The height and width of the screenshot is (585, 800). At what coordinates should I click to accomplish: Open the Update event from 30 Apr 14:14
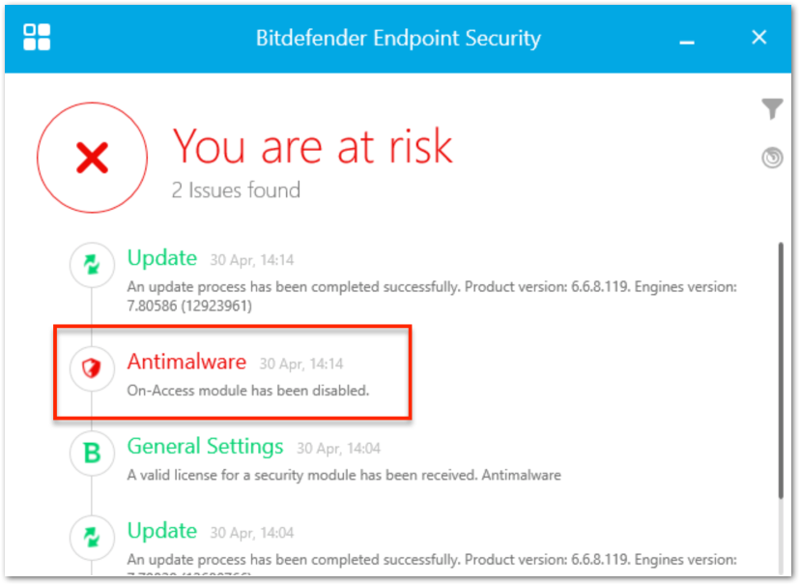(162, 258)
